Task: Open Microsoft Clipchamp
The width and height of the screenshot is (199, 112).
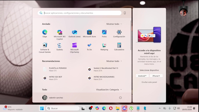Action: click(75, 48)
